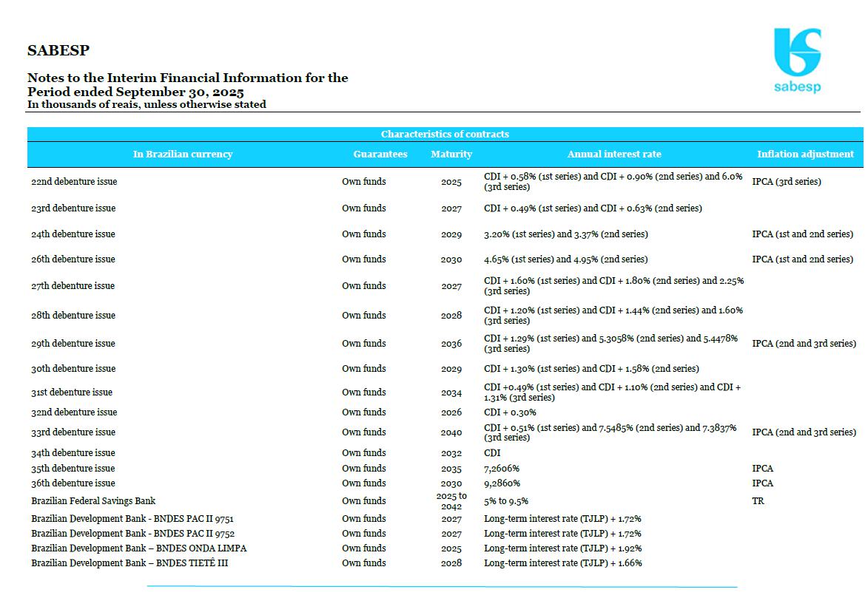
Task: Click 'BNDES ONDA LIMPA' row label
Action: click(x=139, y=548)
